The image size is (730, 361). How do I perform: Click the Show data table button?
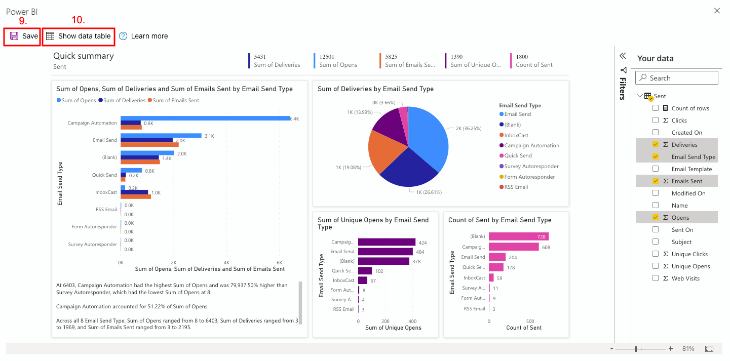click(79, 36)
